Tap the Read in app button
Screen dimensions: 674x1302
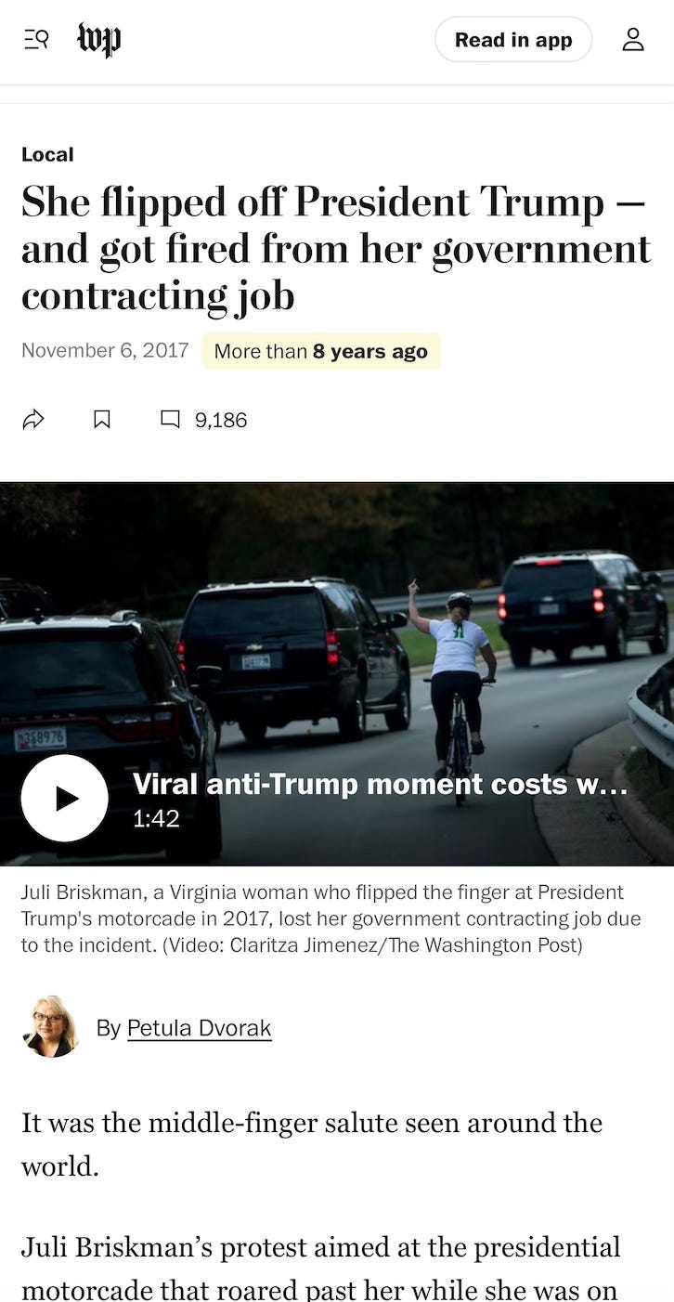click(x=513, y=40)
